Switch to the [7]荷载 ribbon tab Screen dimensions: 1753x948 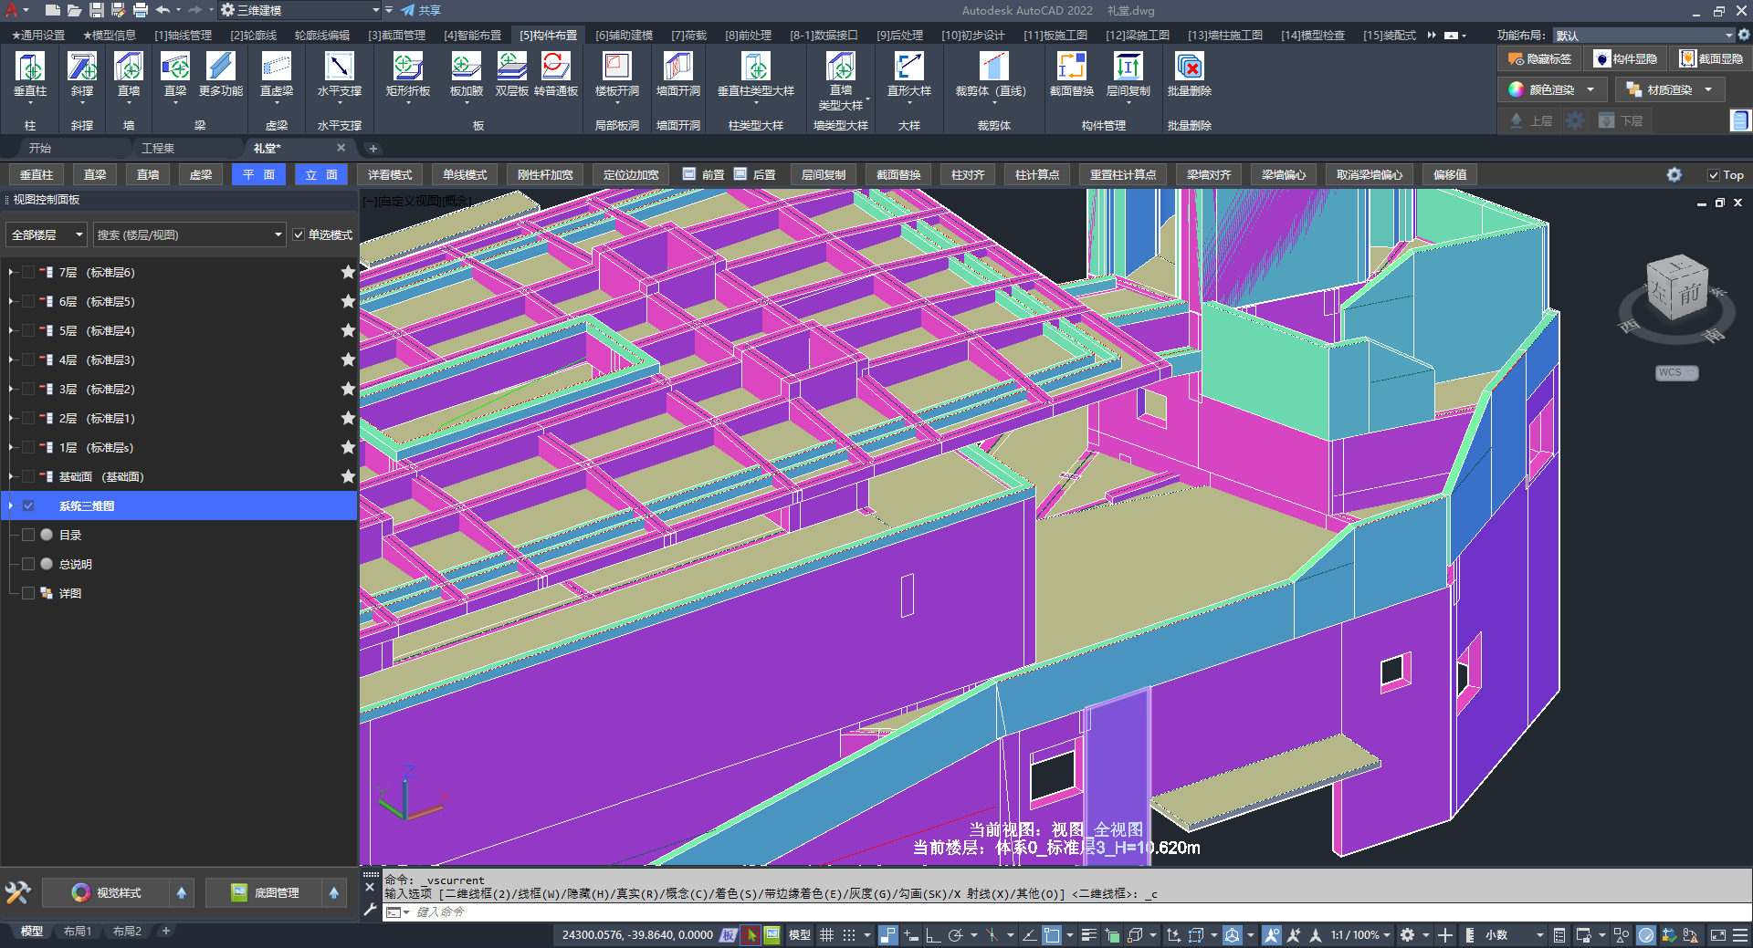[x=688, y=36]
